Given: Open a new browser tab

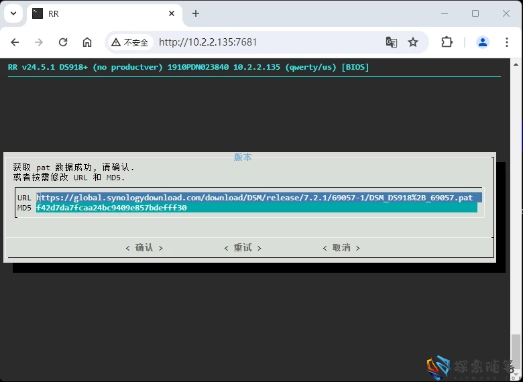Looking at the screenshot, I should [196, 13].
